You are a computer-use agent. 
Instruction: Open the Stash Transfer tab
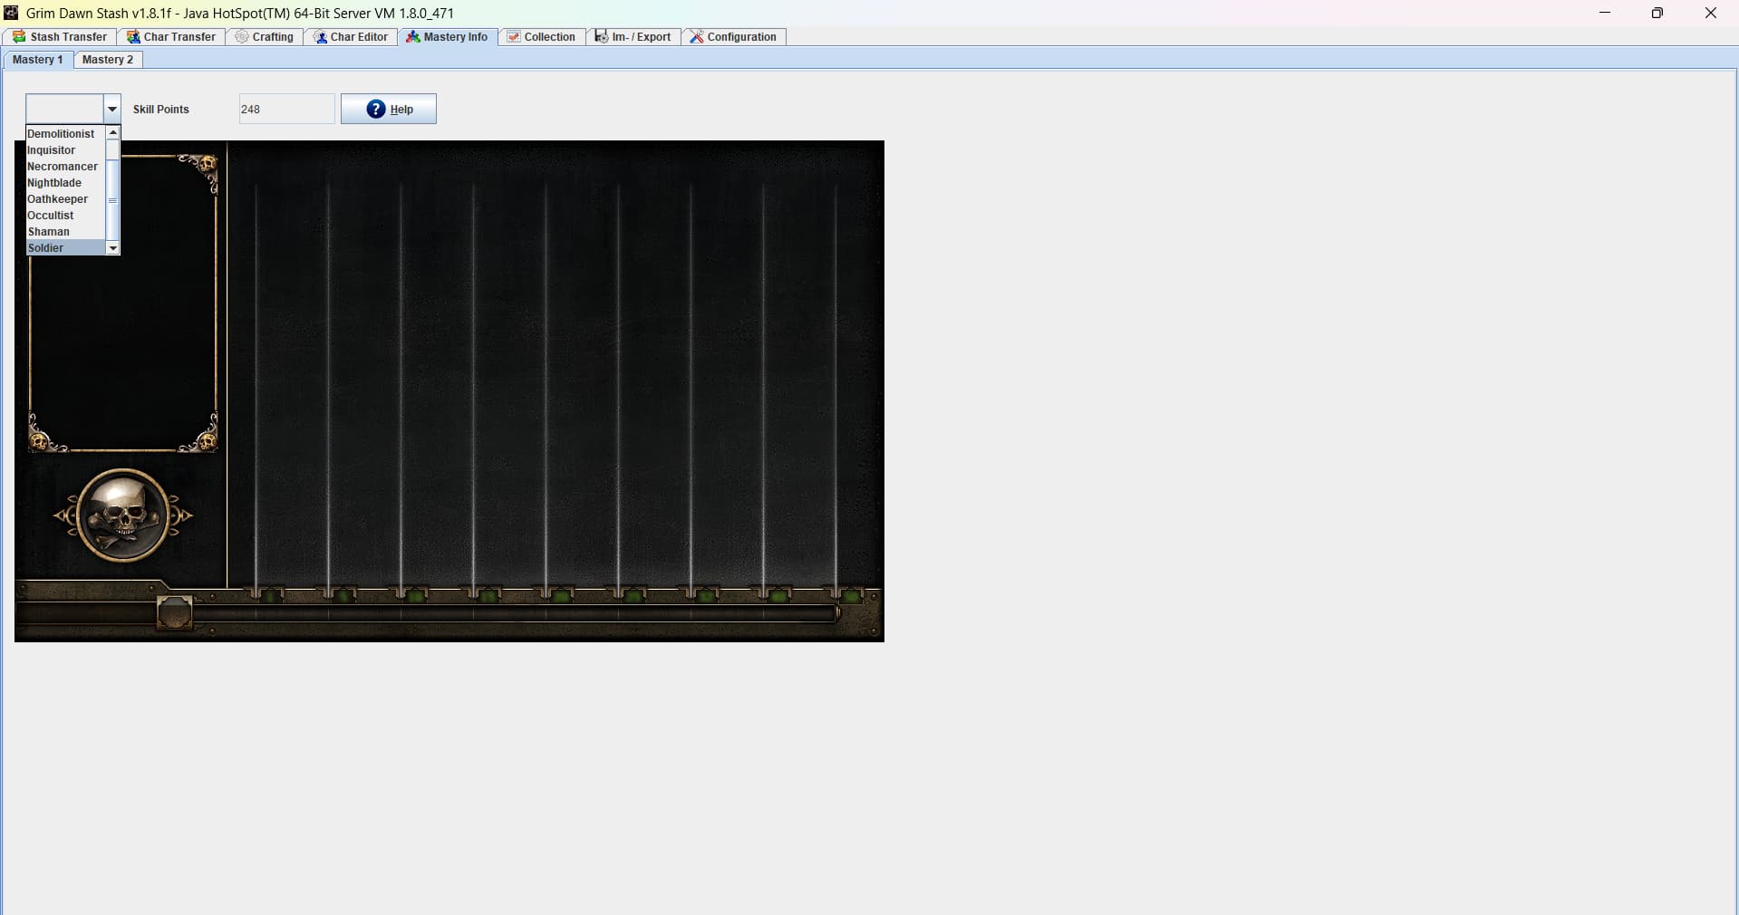pos(60,37)
